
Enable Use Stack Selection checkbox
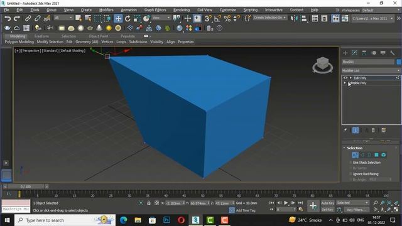pyautogui.click(x=350, y=163)
